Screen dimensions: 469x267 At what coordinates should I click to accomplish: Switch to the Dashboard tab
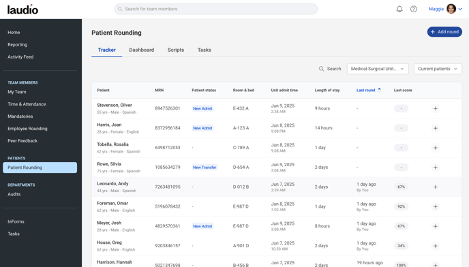pos(142,50)
